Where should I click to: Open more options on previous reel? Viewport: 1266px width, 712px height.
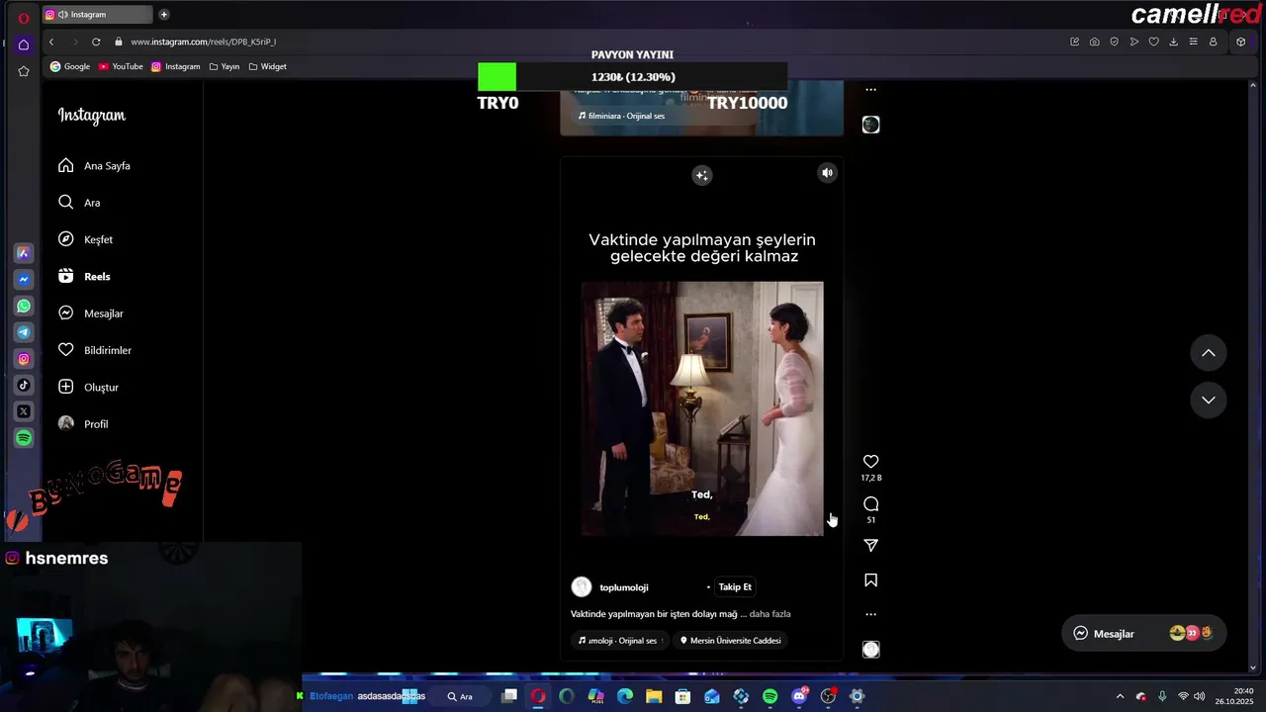coord(870,89)
